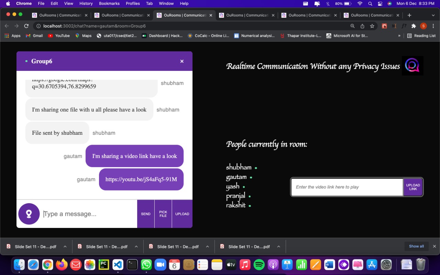Open Spotlight search from the menu bar
This screenshot has width=440, height=275.
(x=370, y=4)
